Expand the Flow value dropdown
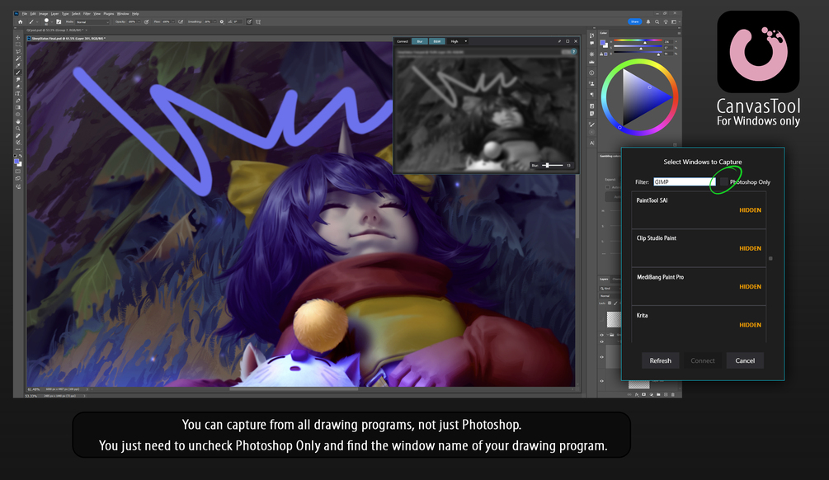 tap(173, 21)
